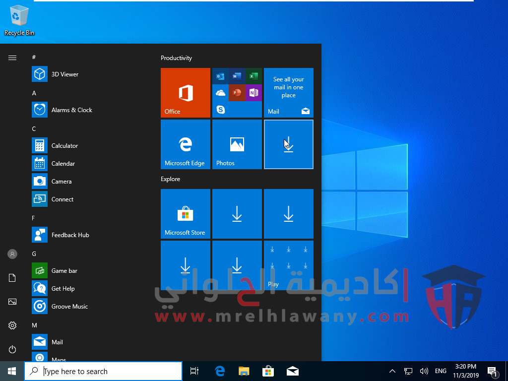Click the 'C' letter header
Screen dimensions: 508x381
(x=34, y=128)
